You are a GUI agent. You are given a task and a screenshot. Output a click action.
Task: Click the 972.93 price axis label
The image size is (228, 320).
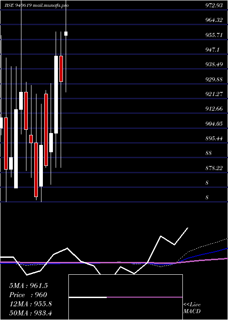(x=214, y=5)
